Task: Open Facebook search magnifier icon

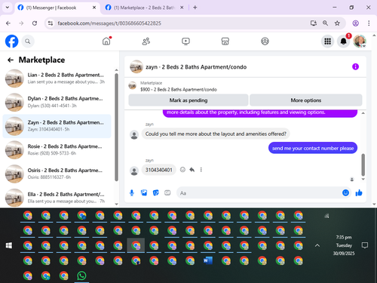Action: point(28,42)
